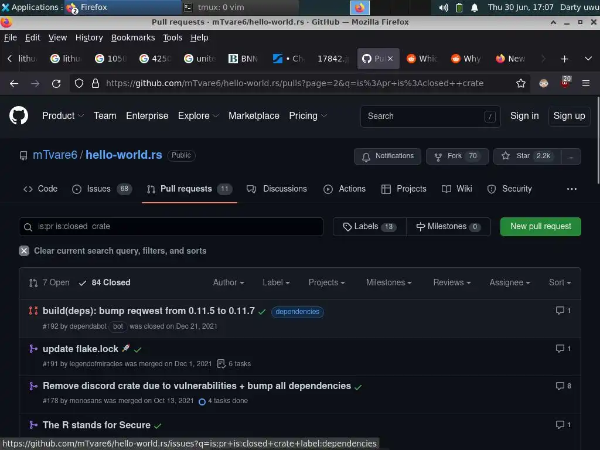Screen dimensions: 600x450
Task: Show the check status for update flake.lock
Action: pos(138,350)
